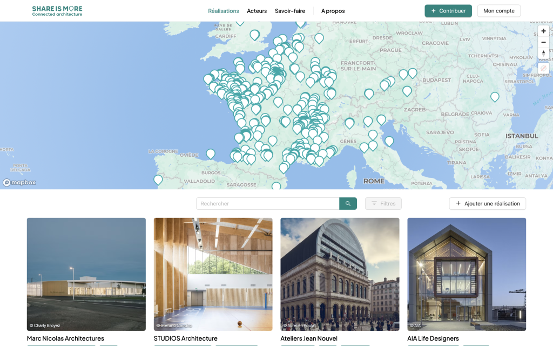Zoom in on the map
This screenshot has width=553, height=346.
[x=543, y=31]
